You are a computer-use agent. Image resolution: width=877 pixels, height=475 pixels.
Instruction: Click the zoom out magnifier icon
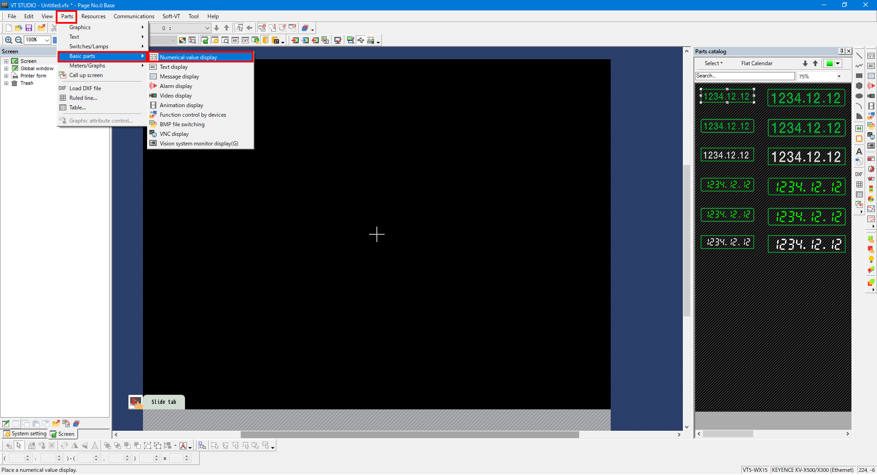(19, 40)
